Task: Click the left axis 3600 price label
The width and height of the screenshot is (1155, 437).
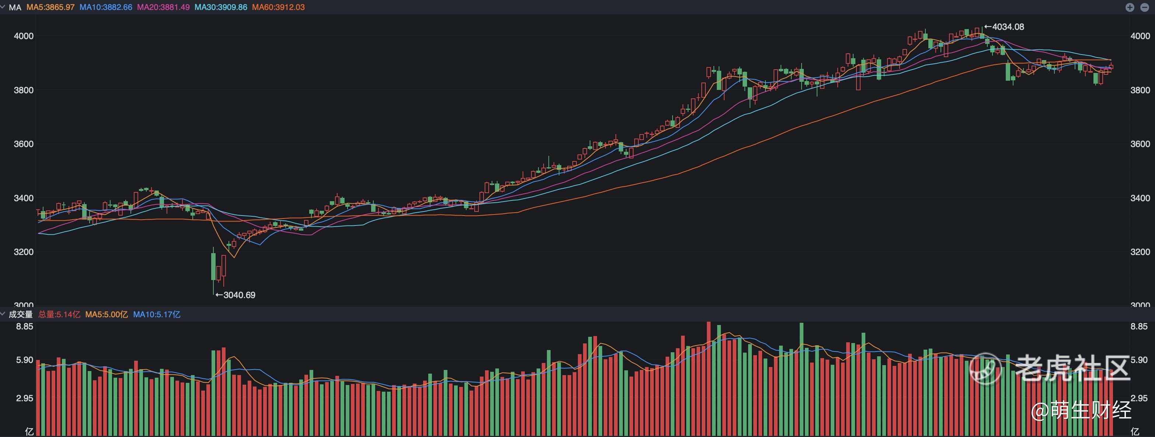Action: (23, 144)
